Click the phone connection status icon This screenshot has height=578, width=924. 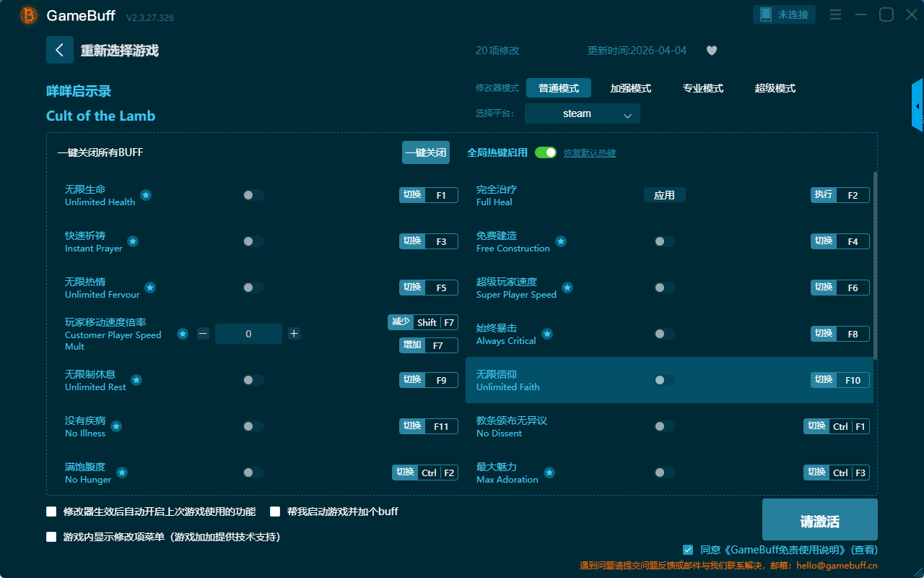pos(764,14)
